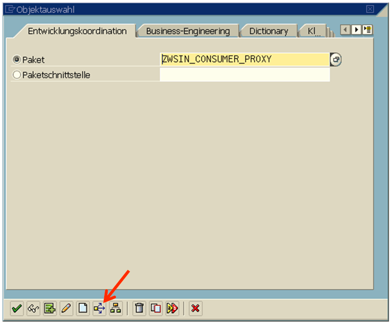Screen dimensions: 390x324
Task: Select the Paketschnittstelle radio button
Action: (x=17, y=75)
